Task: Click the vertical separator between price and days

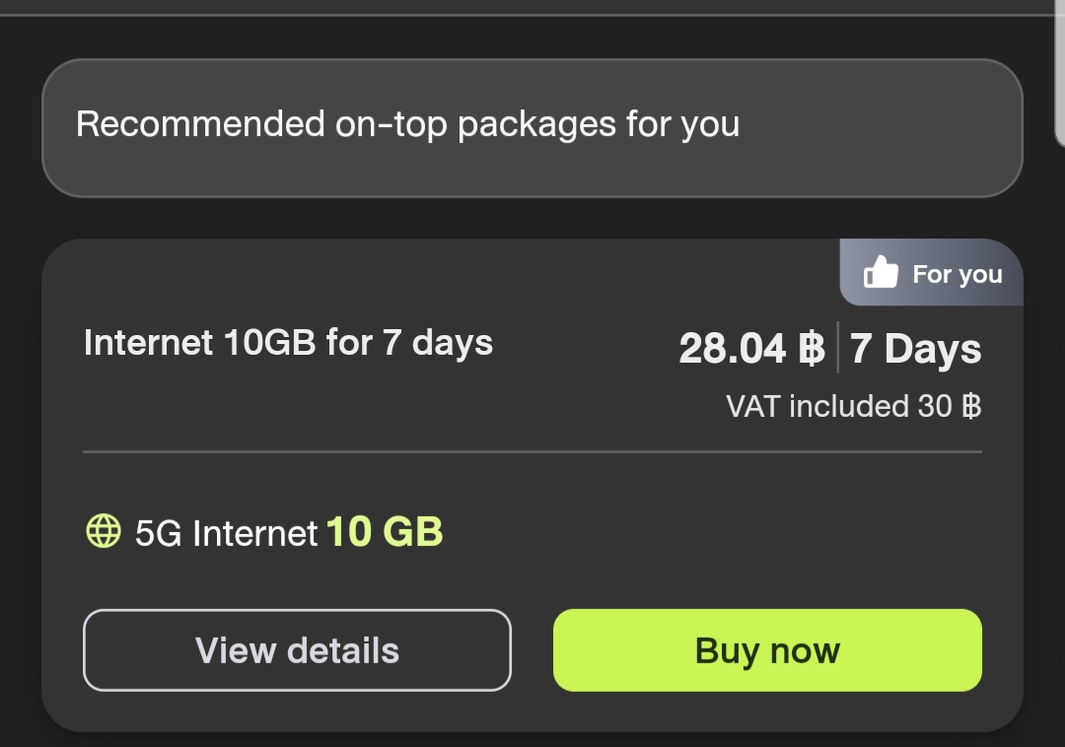Action: point(837,347)
